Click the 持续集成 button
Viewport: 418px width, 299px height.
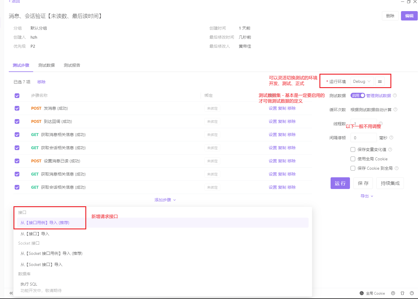tap(390, 183)
